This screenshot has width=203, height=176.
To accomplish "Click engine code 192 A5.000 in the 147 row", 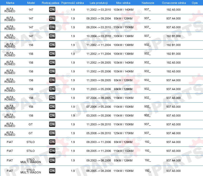I will 173,10.
